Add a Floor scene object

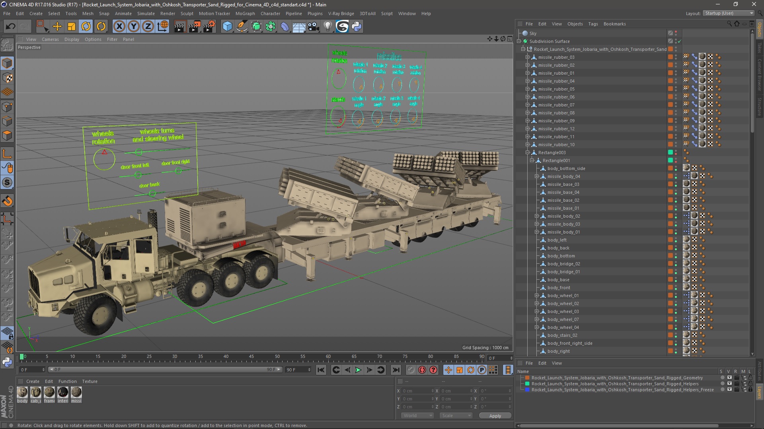pos(299,27)
